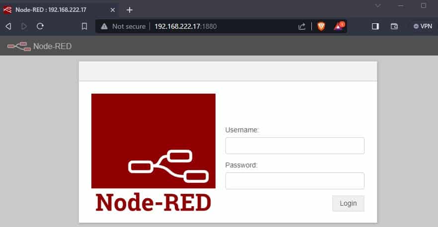The height and width of the screenshot is (227, 438).
Task: Click the share page icon in the address bar
Action: click(x=302, y=26)
